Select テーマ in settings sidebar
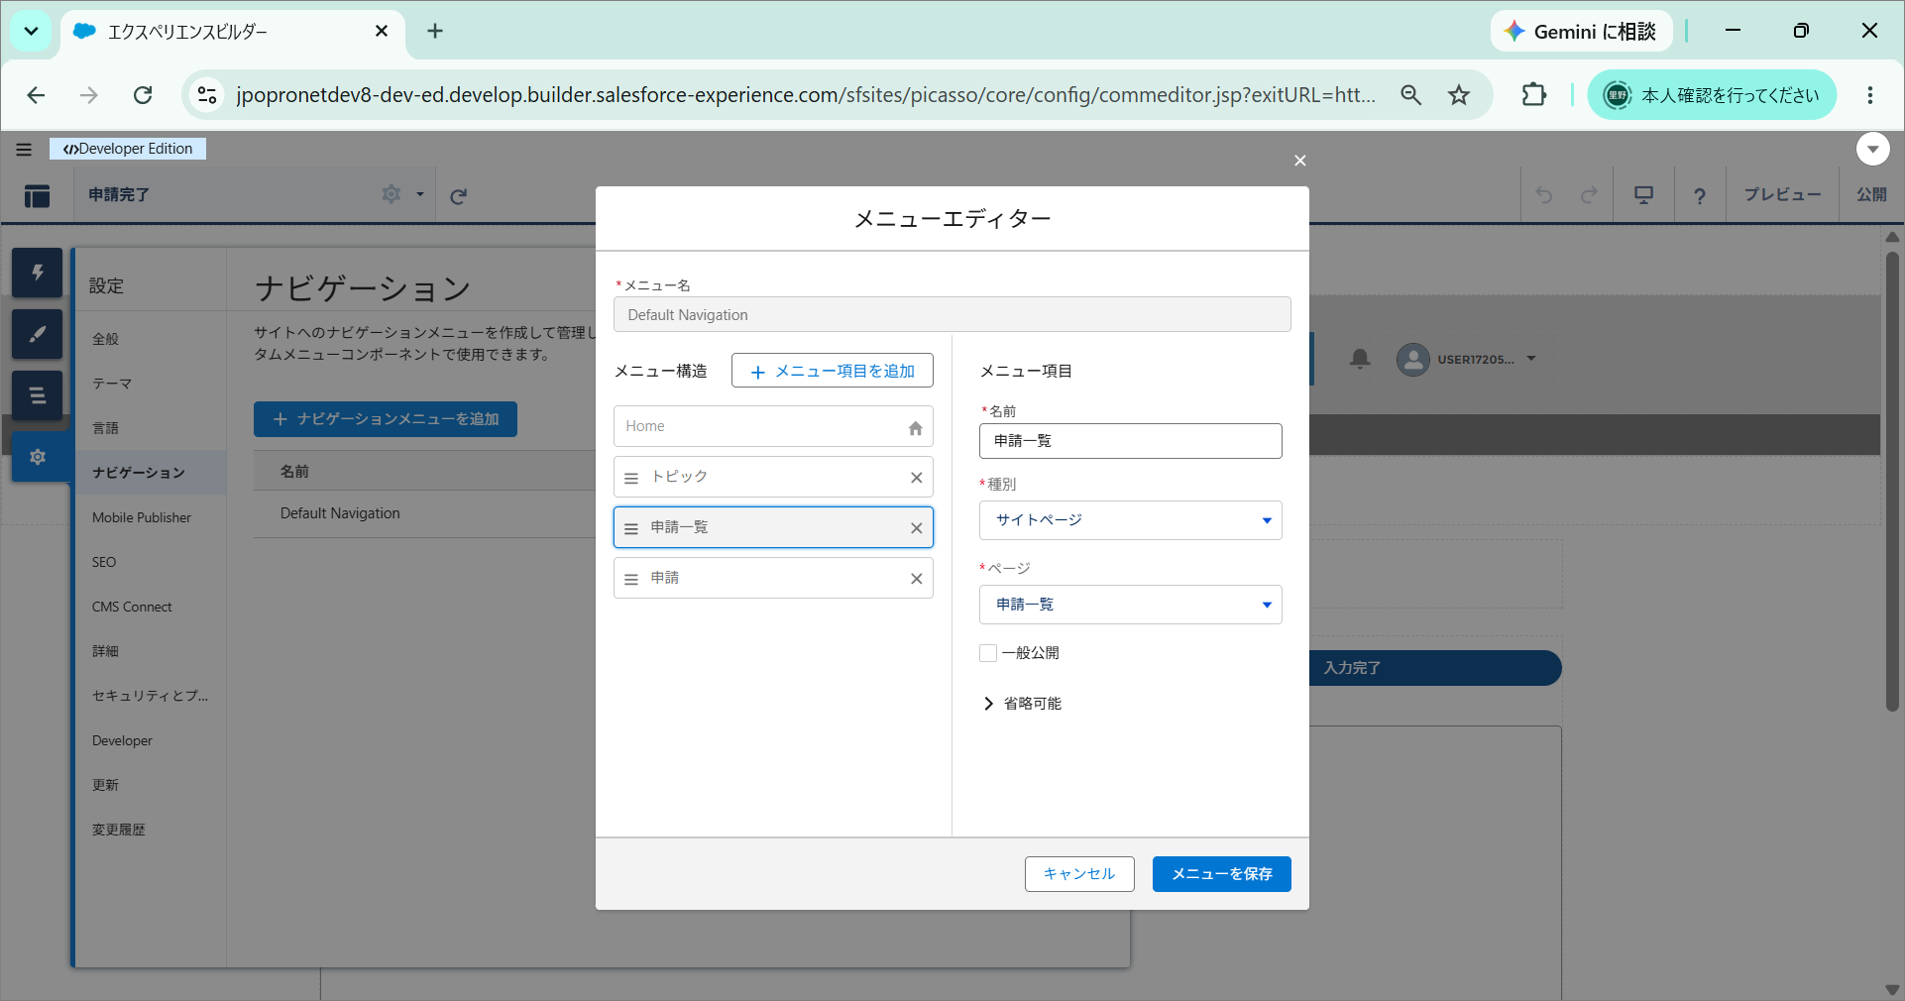The image size is (1905, 1001). click(112, 384)
